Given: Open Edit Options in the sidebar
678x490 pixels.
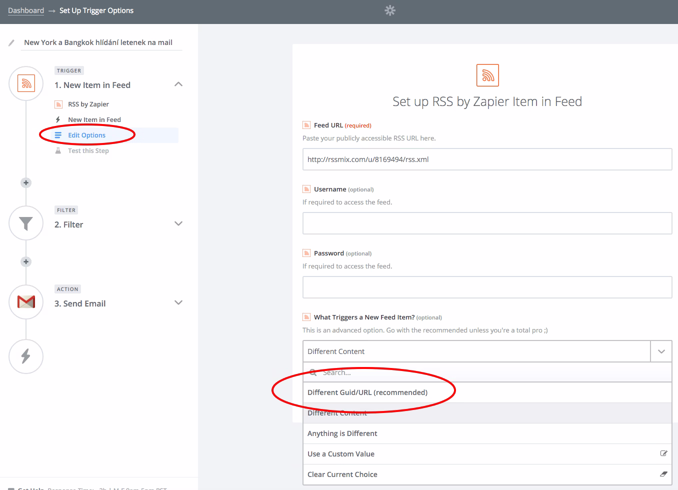Looking at the screenshot, I should pos(86,135).
